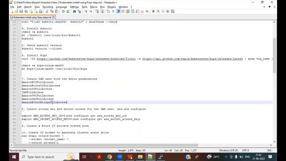The height and width of the screenshot is (161, 286).
Task: Close the Kubernetes install tab via its X
Action: coord(53,17)
